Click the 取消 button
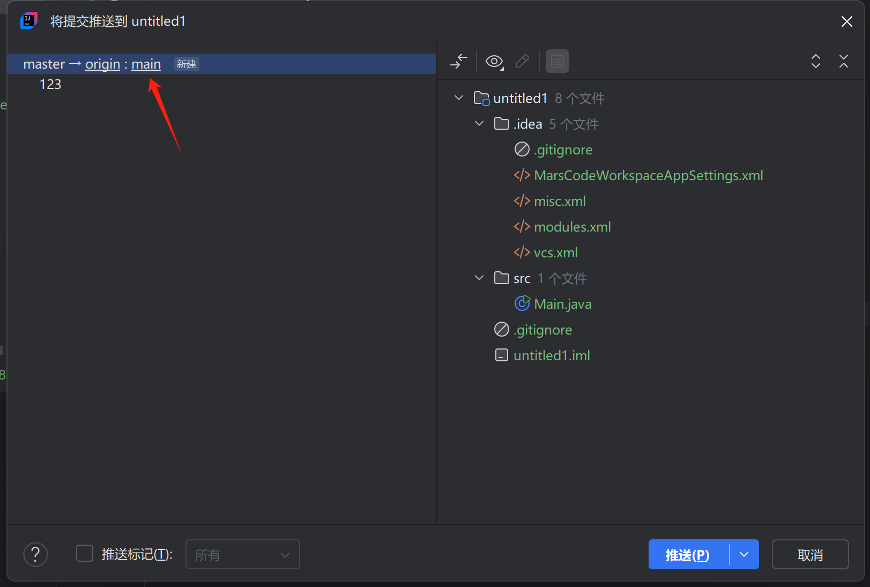This screenshot has width=870, height=587. tap(810, 554)
